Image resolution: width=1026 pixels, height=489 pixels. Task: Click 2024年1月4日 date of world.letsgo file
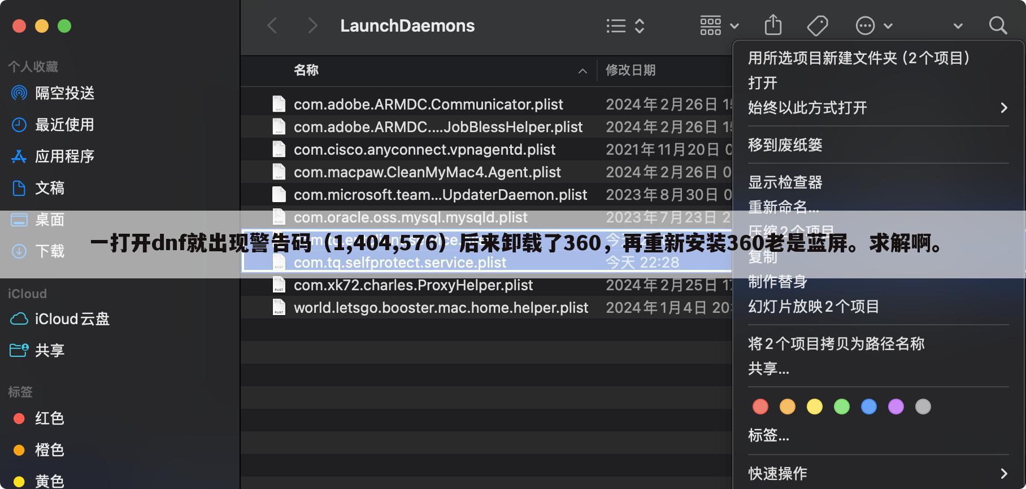669,308
